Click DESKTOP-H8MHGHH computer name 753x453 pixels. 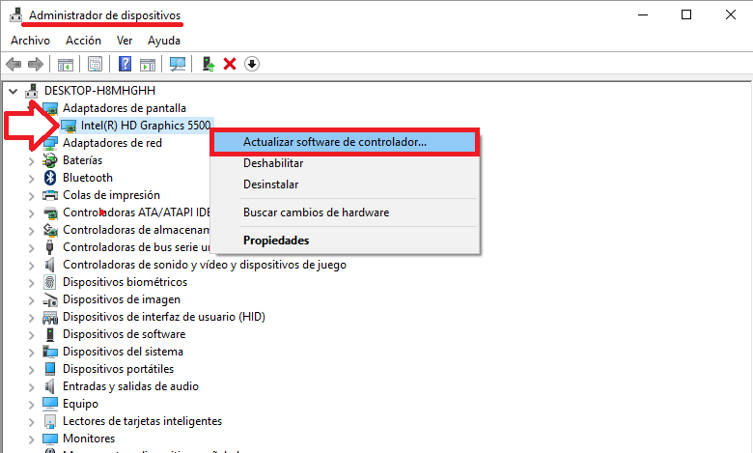pyautogui.click(x=99, y=91)
